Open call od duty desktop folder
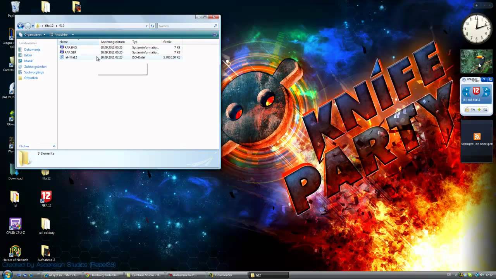This screenshot has height=279, width=496. (46, 226)
